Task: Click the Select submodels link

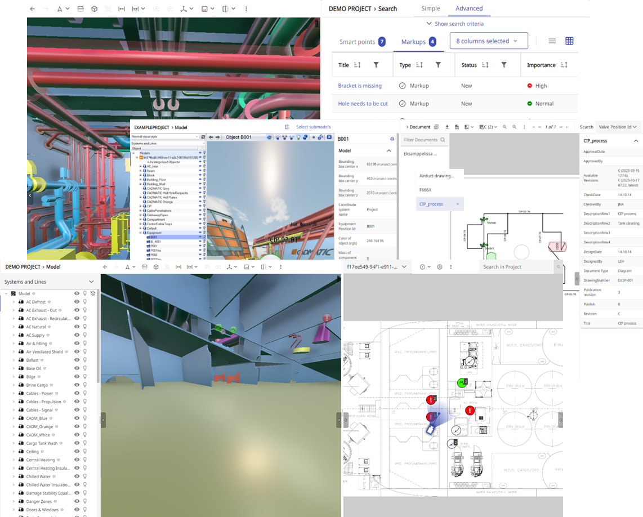Action: click(x=313, y=127)
